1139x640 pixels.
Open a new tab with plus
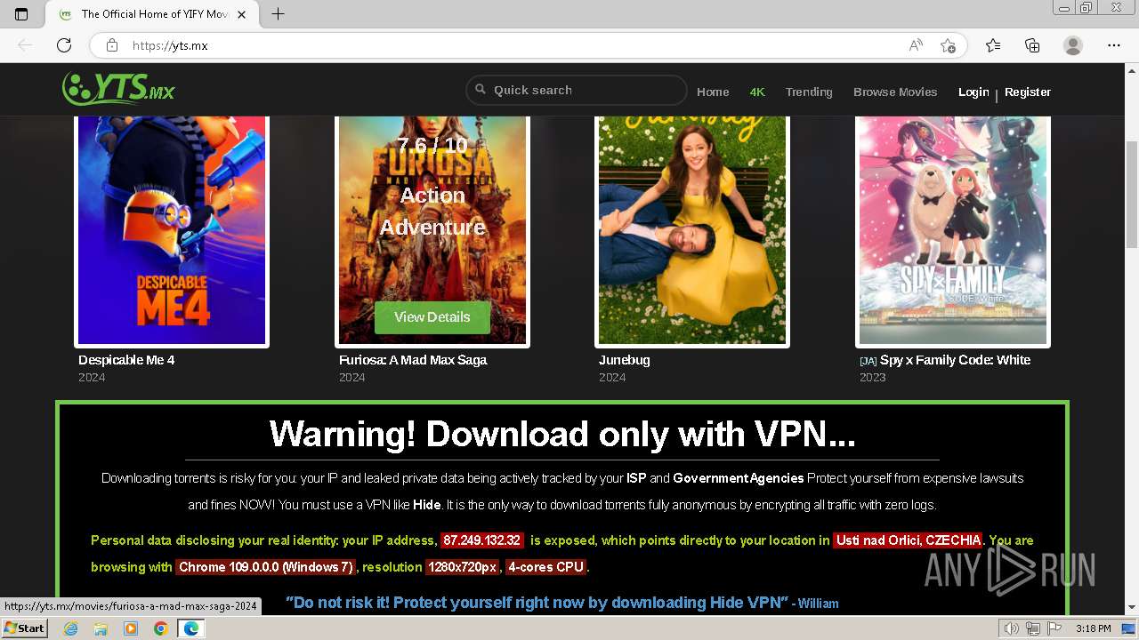(x=278, y=14)
